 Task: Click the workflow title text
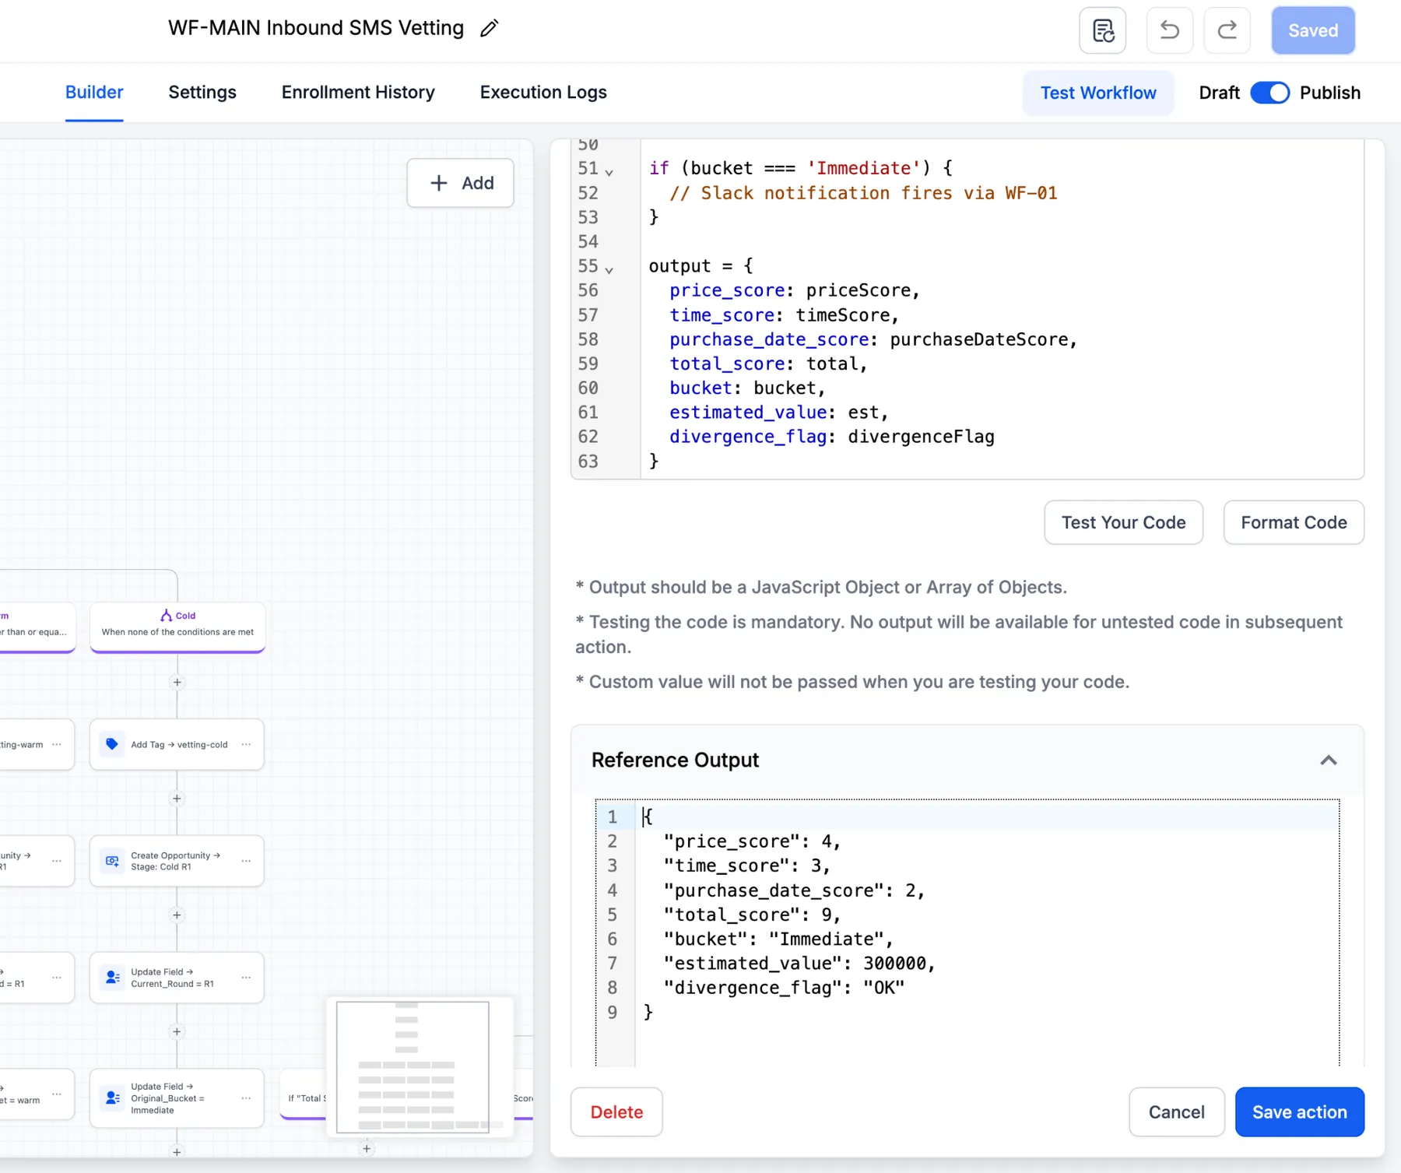pos(316,28)
